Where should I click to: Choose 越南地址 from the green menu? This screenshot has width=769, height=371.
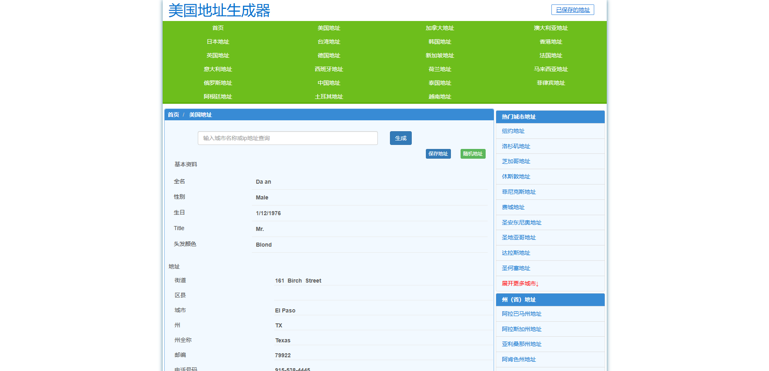440,97
